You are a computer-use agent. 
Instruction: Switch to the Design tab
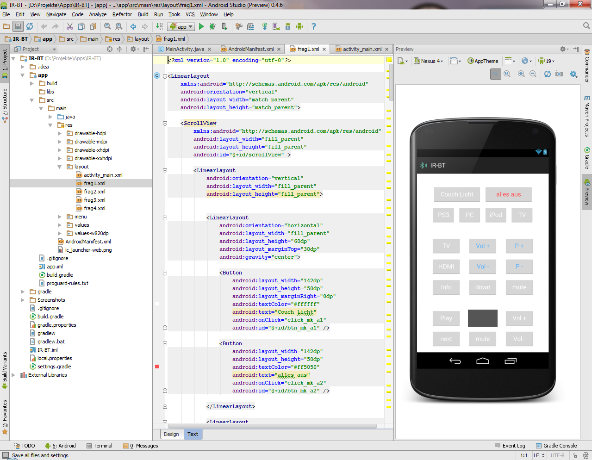click(171, 434)
